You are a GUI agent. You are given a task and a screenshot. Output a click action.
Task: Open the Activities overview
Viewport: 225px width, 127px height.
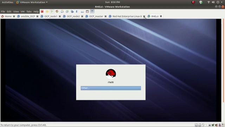pos(7,2)
